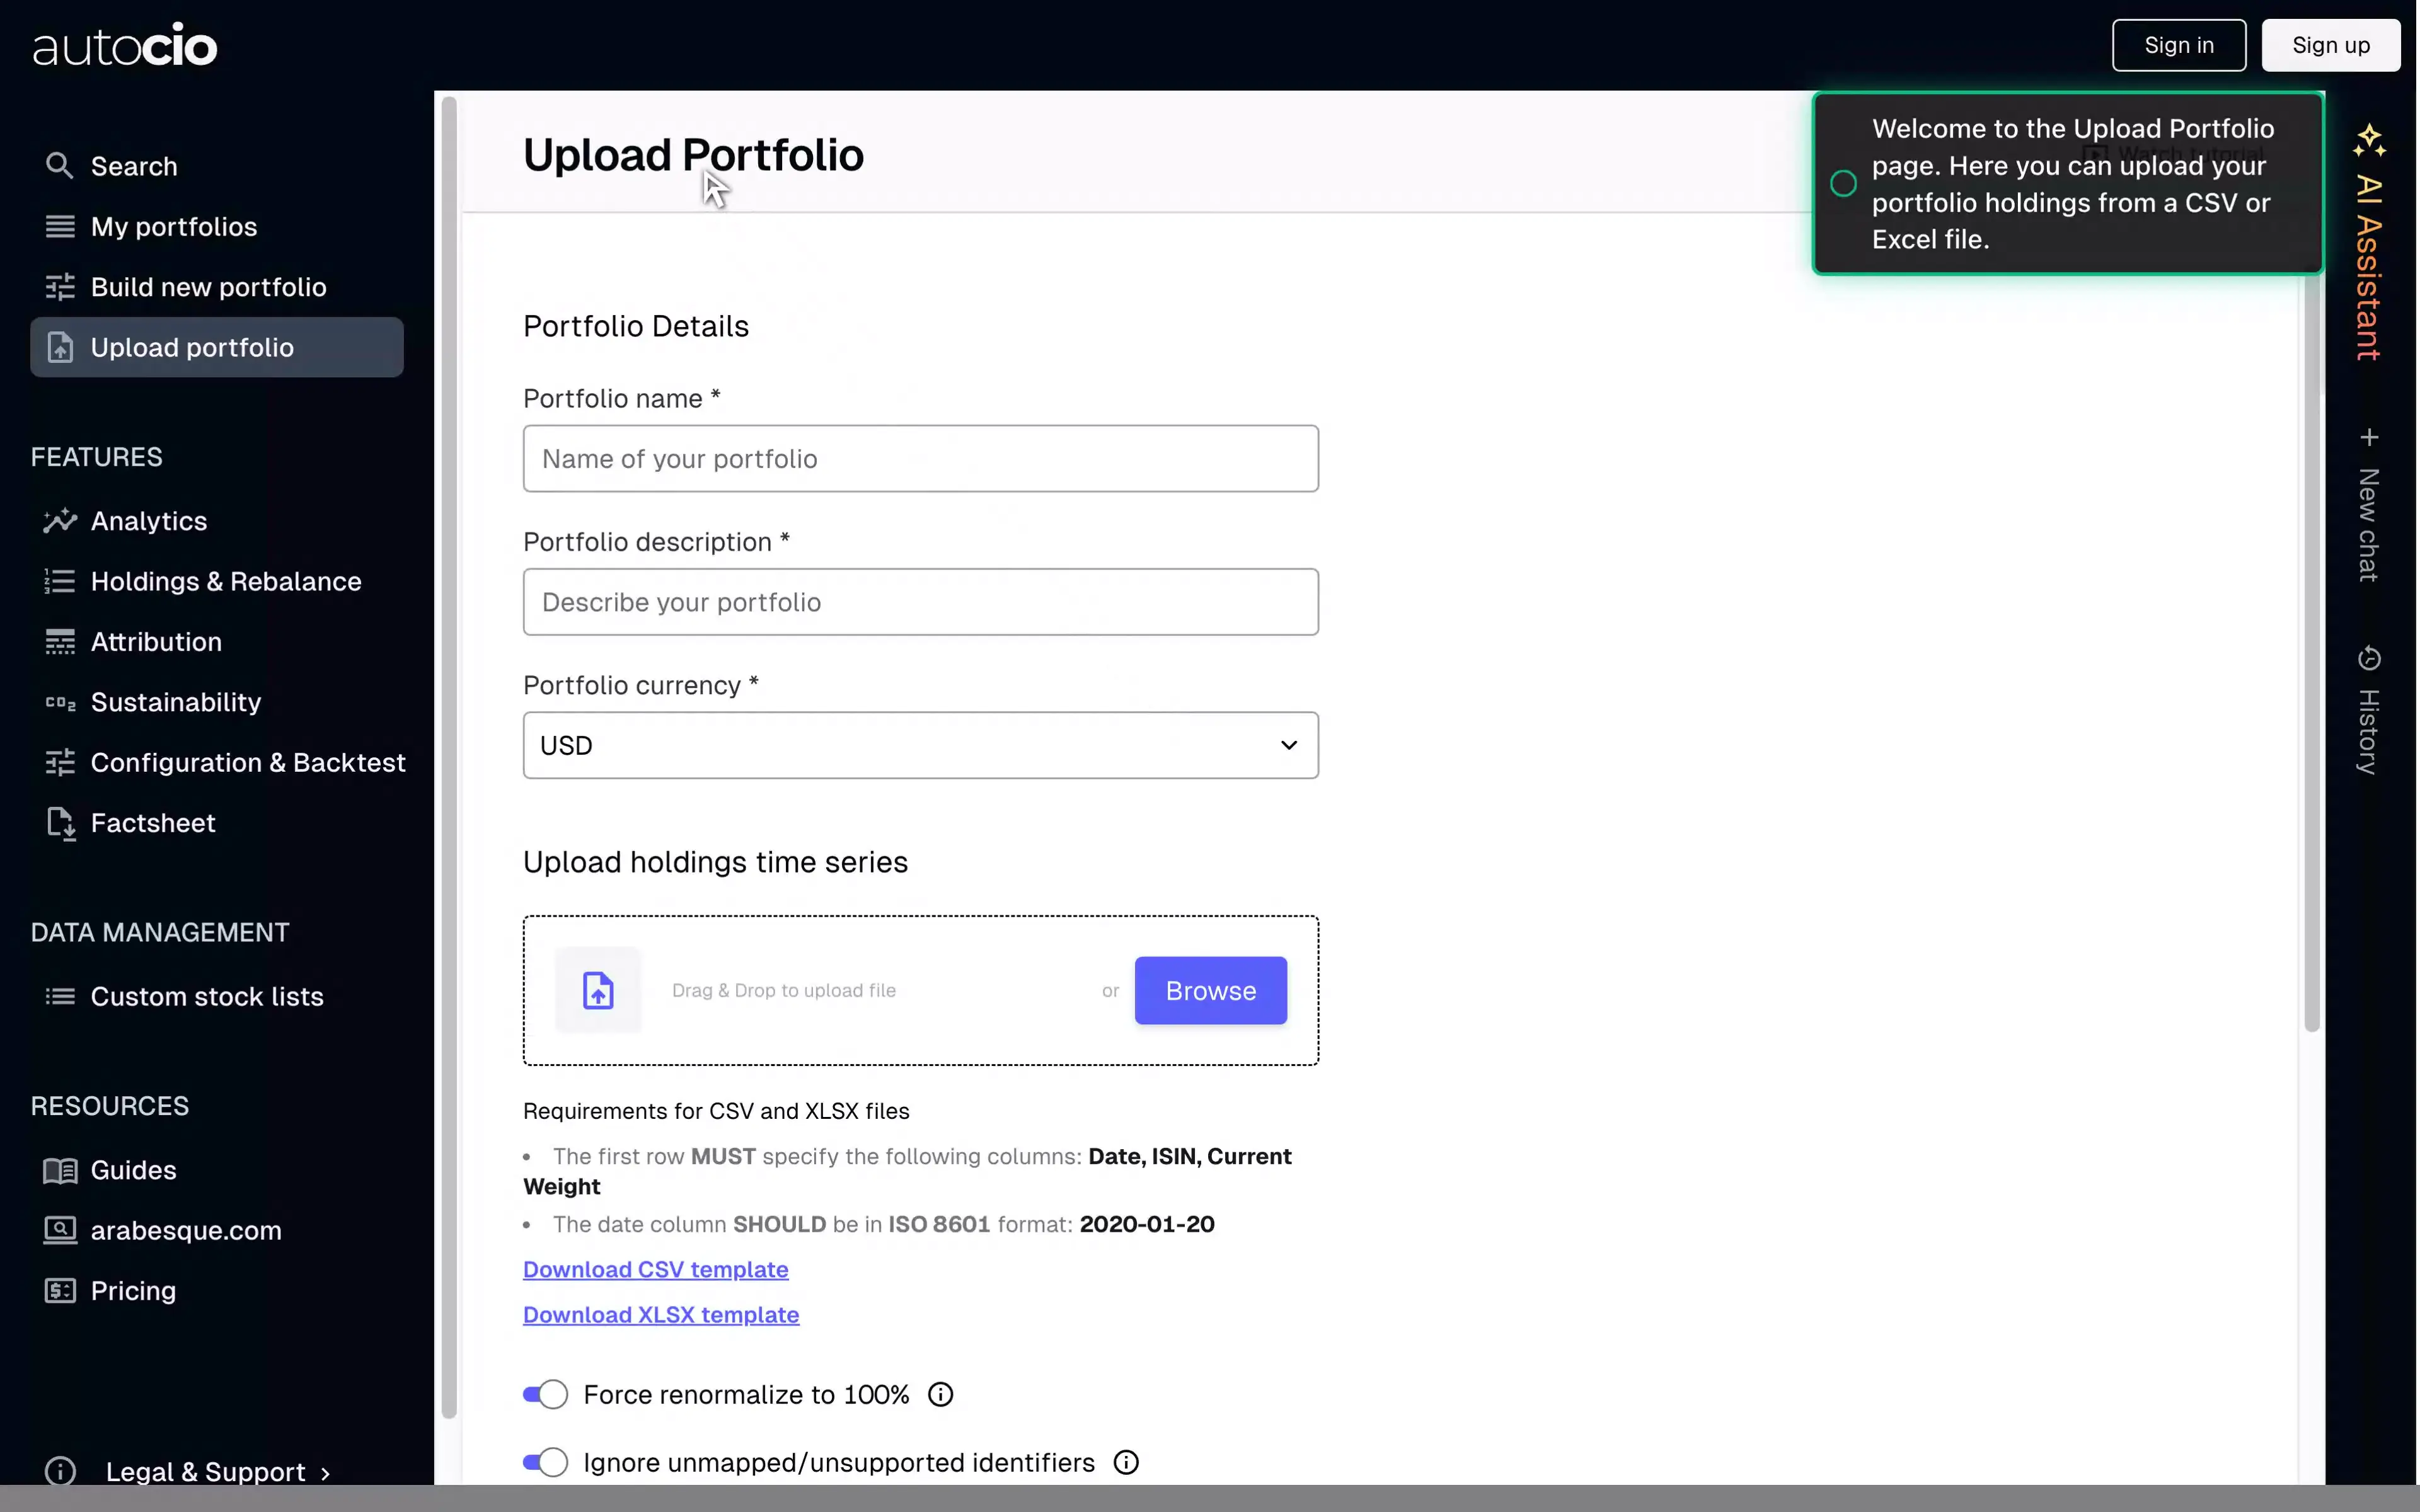Viewport: 2420px width, 1512px height.
Task: Click the Analytics chart icon
Action: (x=59, y=521)
